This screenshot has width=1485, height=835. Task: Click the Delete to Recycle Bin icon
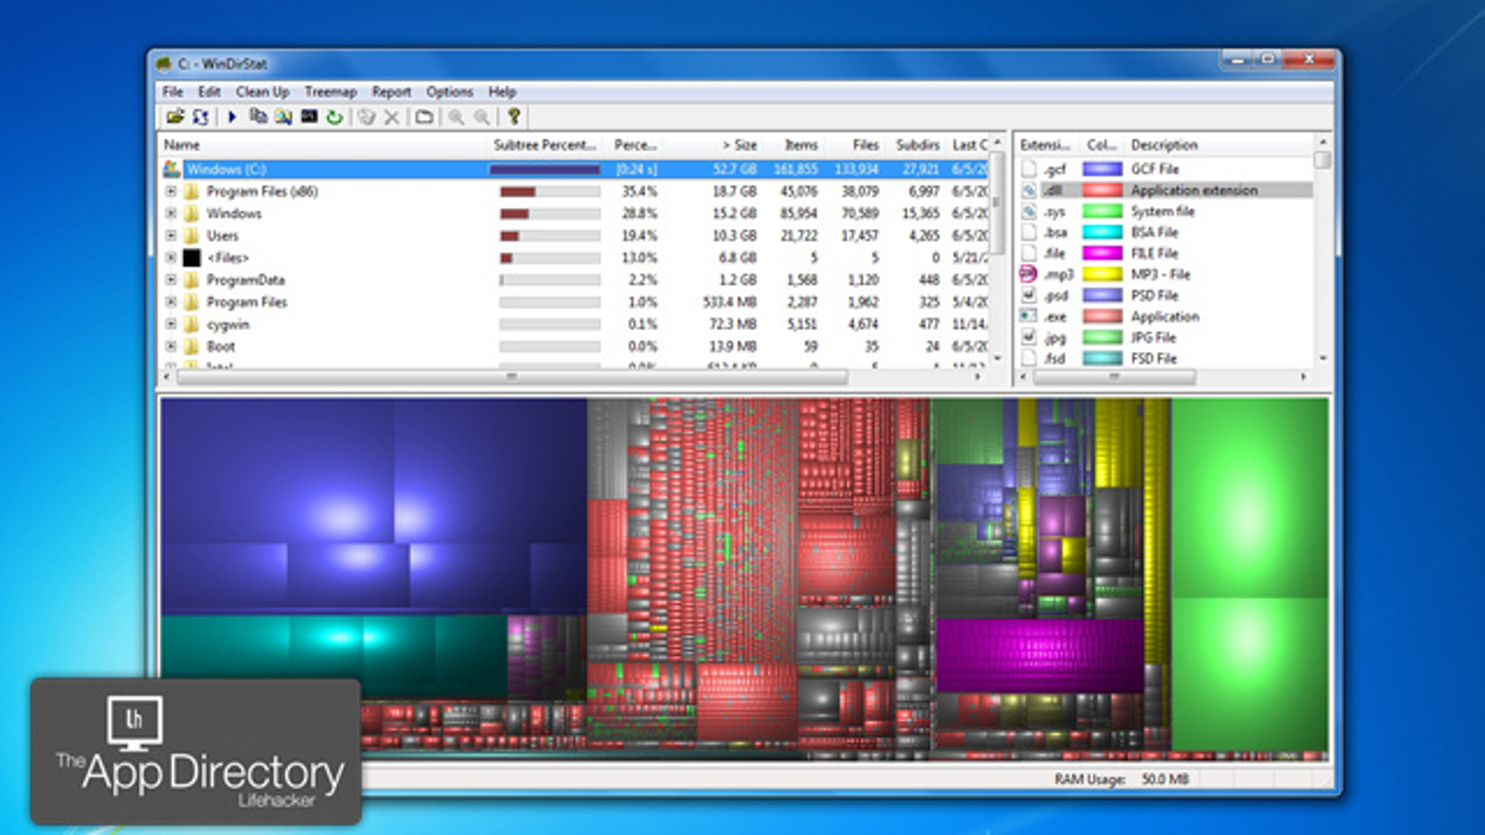click(367, 117)
